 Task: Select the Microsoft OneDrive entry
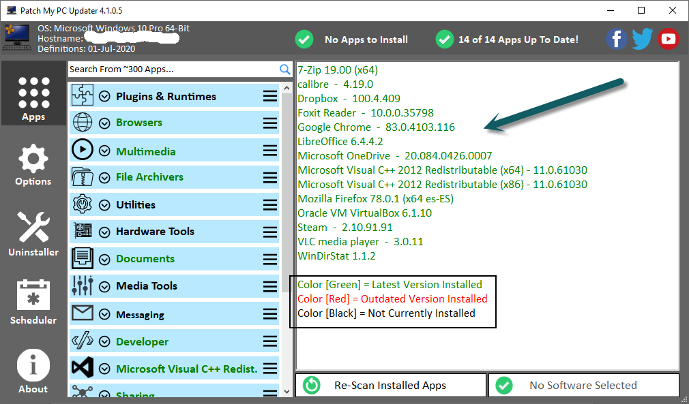tap(394, 156)
